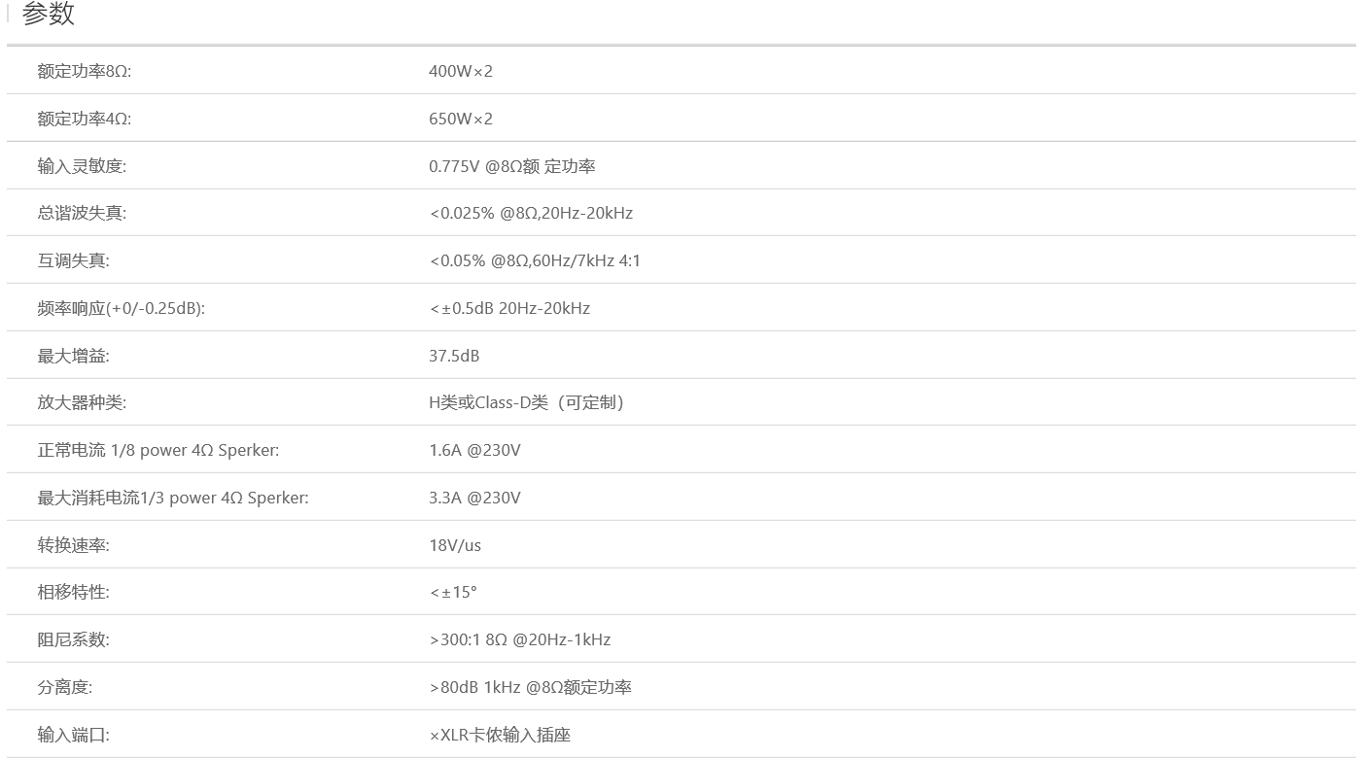Click the 650W×2 value
The width and height of the screenshot is (1365, 758).
(461, 119)
